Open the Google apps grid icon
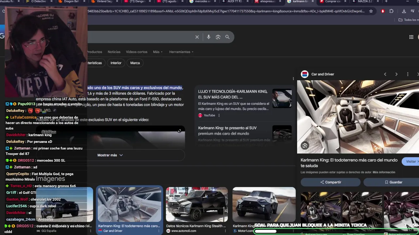 [411, 37]
